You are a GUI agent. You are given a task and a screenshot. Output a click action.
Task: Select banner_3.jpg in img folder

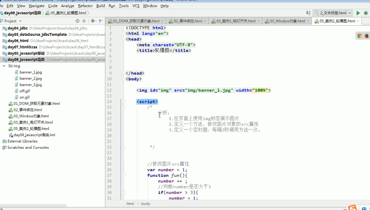30,85
